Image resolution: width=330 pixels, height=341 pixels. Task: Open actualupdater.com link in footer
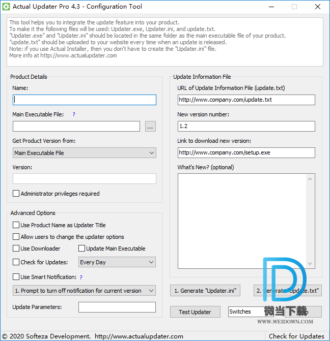tap(139, 336)
